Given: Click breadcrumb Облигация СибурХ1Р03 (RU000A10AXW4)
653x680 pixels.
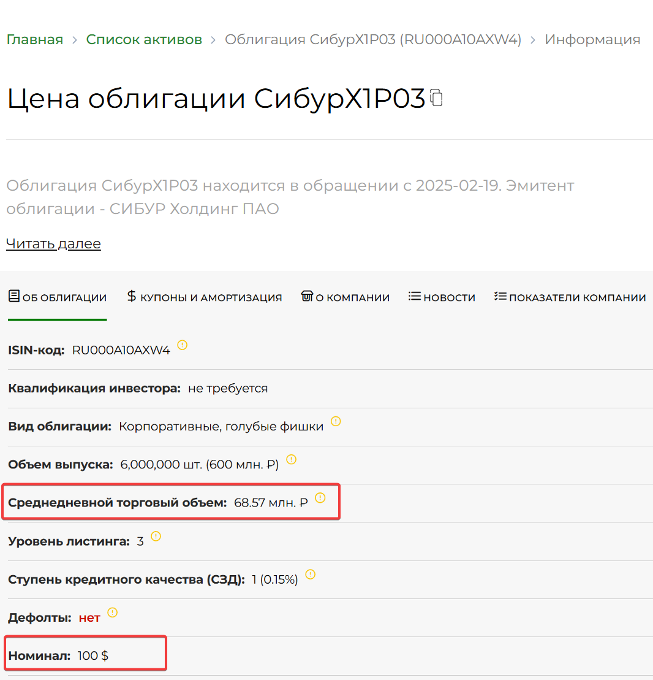Looking at the screenshot, I should [373, 39].
